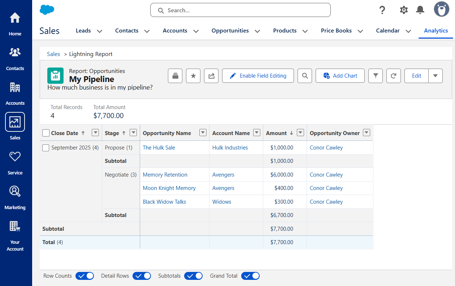This screenshot has height=286, width=455.
Task: Share the My Pipeline report
Action: [x=211, y=75]
